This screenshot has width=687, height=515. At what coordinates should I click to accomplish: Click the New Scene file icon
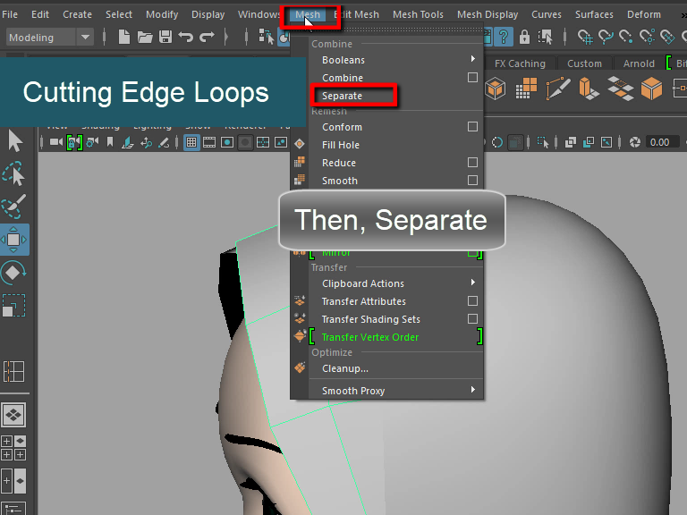point(124,37)
